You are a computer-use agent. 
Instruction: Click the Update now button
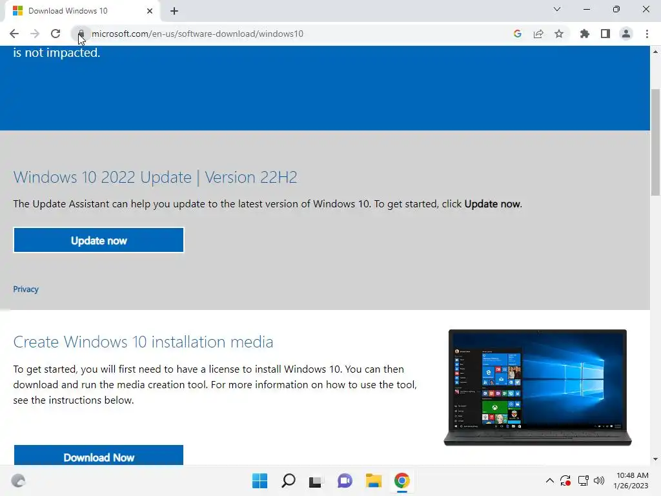coord(99,240)
